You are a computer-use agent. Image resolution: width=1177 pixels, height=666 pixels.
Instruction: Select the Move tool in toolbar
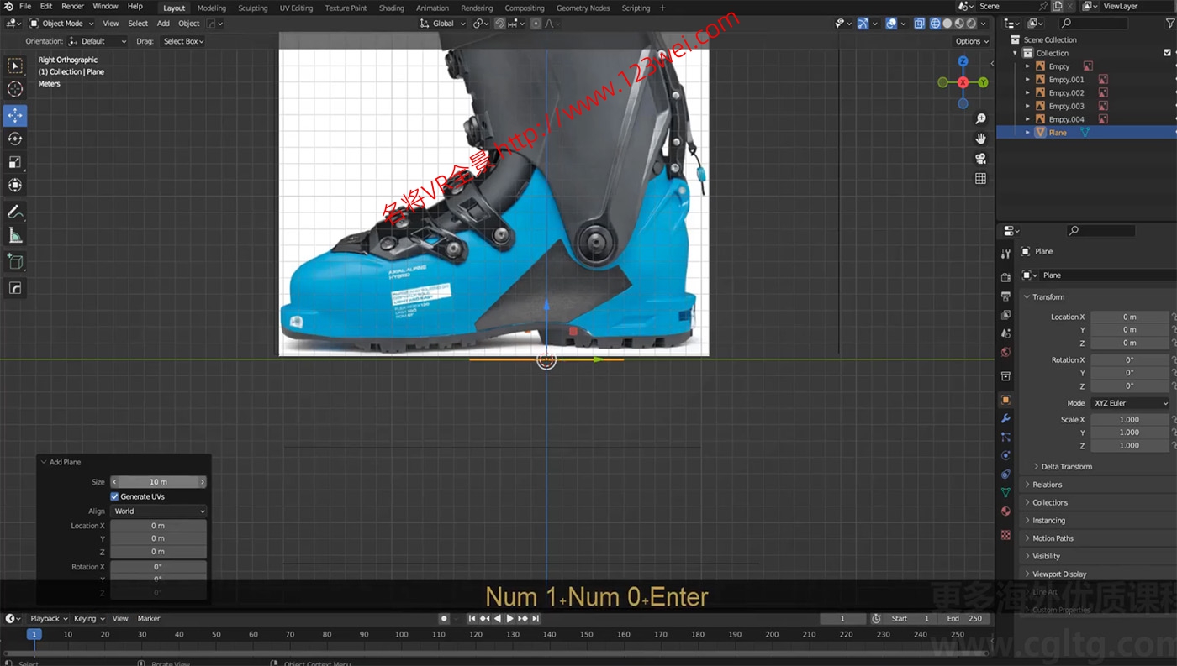click(15, 115)
